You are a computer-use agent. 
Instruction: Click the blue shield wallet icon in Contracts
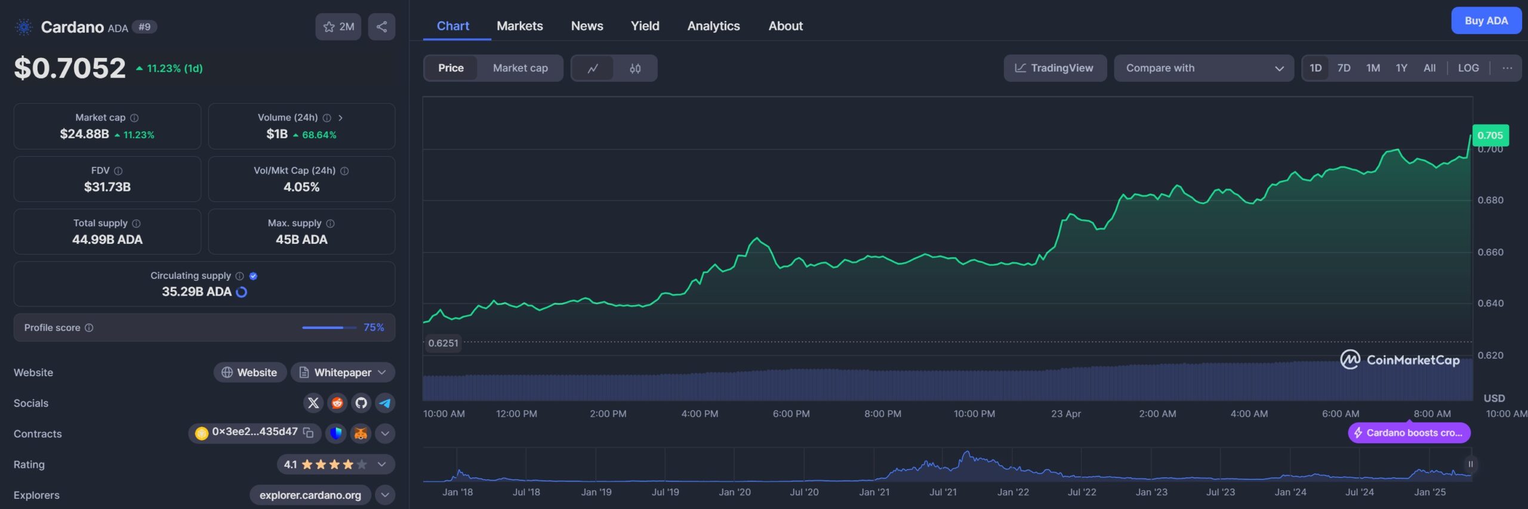[x=336, y=434]
